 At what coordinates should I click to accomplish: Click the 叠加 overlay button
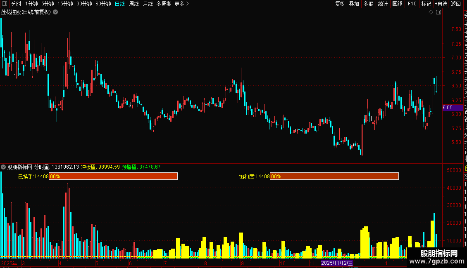(354, 4)
